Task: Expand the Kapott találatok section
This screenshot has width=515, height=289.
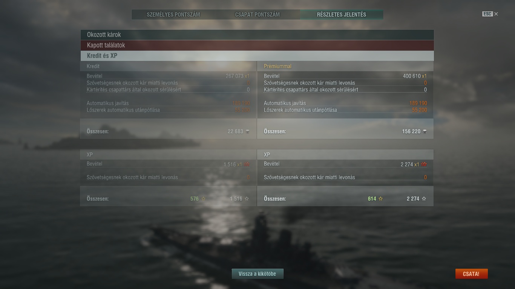Action: [257, 45]
